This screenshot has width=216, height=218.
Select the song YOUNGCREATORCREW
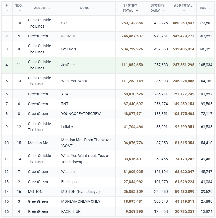81,114
